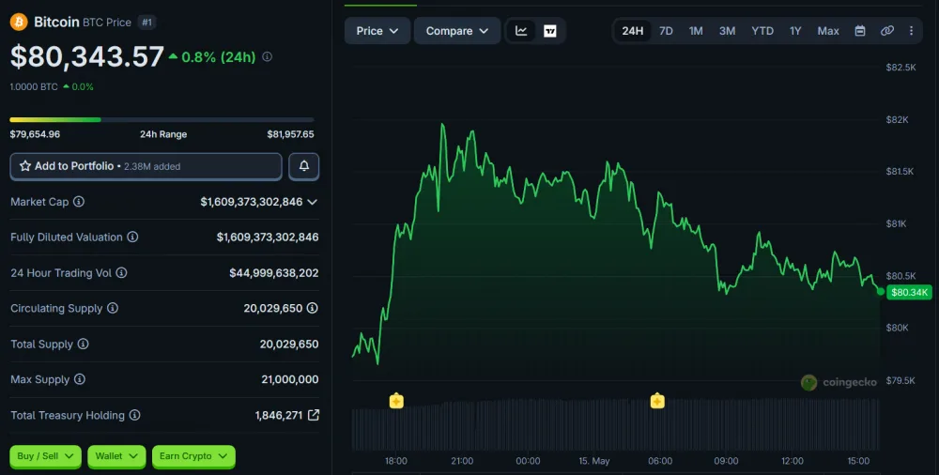Screen dimensions: 939x475
Task: Switch to TradingView chart icon
Action: click(549, 31)
